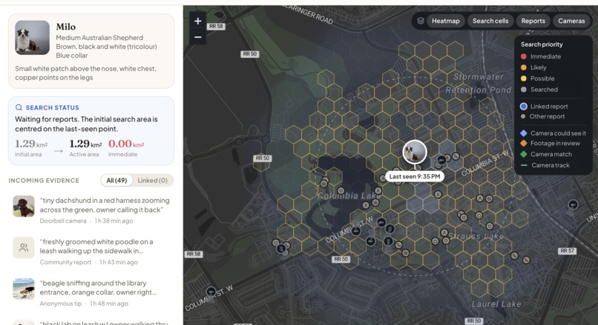Click the Immediate red legend swatch
The height and width of the screenshot is (325, 598).
coord(524,56)
